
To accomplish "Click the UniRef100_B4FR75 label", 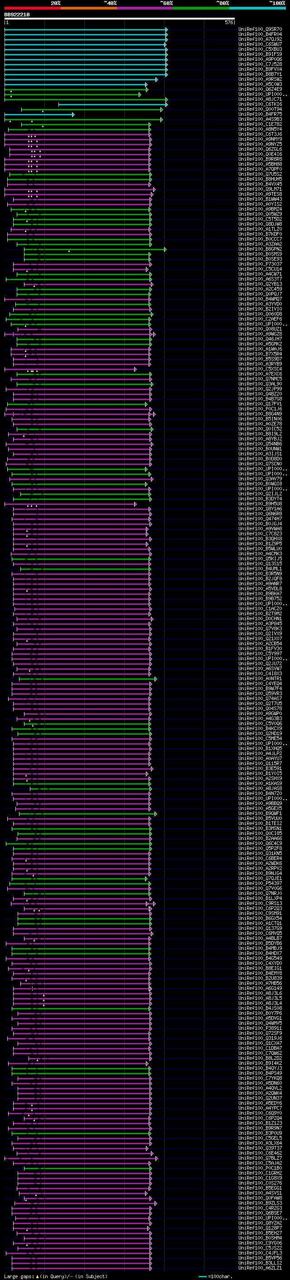I will (260, 114).
